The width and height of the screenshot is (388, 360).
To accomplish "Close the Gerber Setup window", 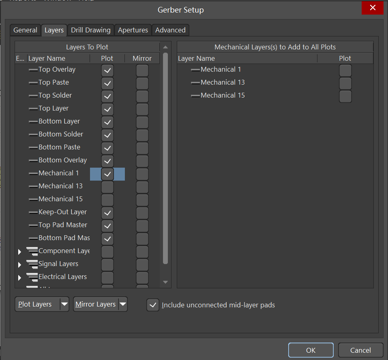I will (373, 8).
